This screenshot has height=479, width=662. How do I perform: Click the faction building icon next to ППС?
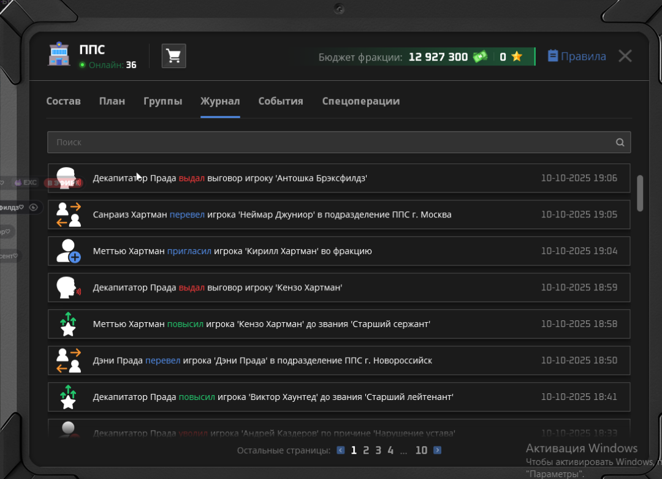point(59,55)
